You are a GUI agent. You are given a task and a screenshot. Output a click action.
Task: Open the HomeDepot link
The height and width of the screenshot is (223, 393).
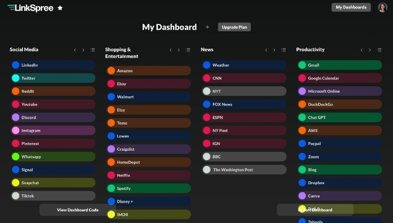[x=148, y=162]
